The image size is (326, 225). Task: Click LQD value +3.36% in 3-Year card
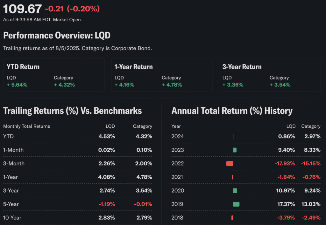click(x=233, y=85)
